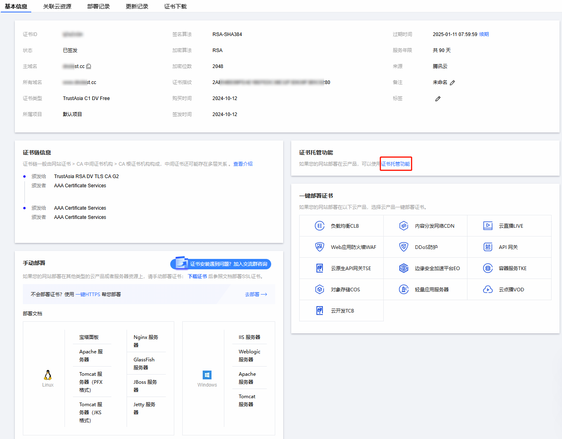Click the 容器服务TKE icon
The width and height of the screenshot is (562, 439).
(488, 268)
